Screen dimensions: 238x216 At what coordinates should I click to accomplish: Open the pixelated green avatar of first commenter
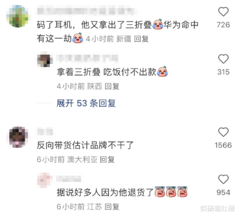click(17, 16)
